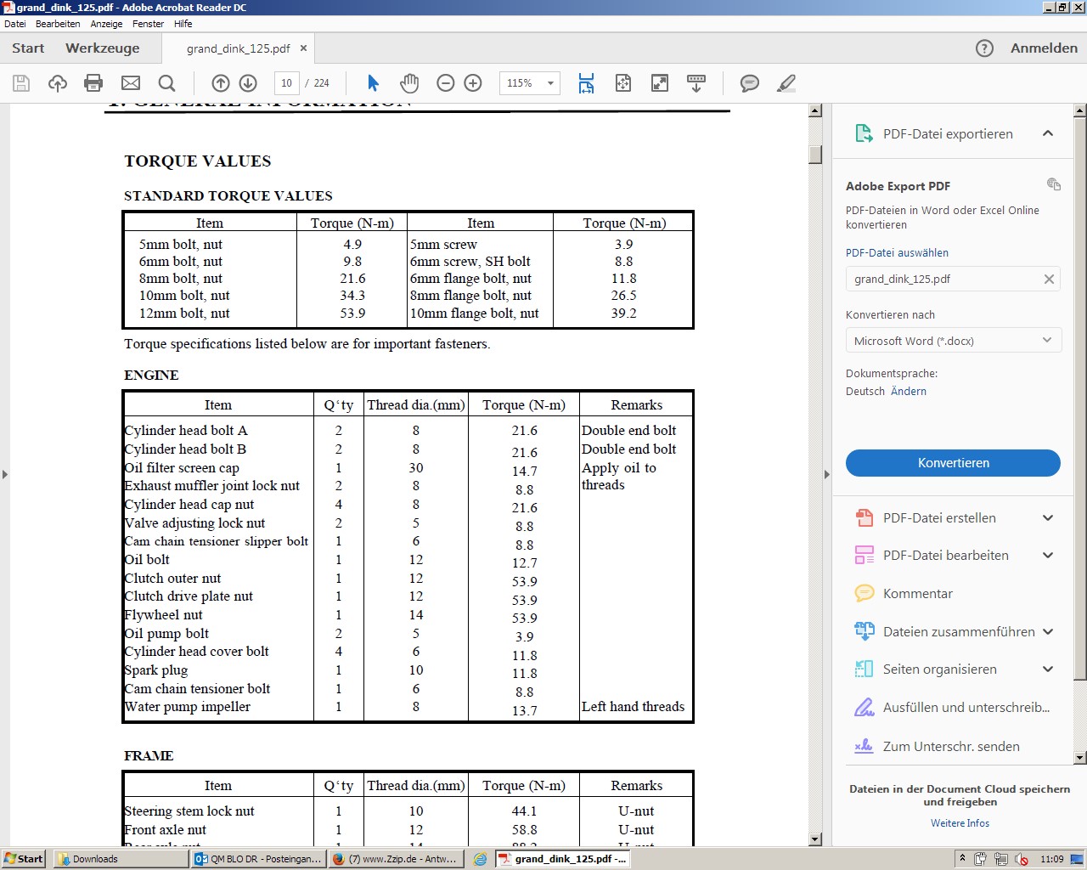Click the read mode download-style icon
The image size is (1087, 870).
point(696,83)
